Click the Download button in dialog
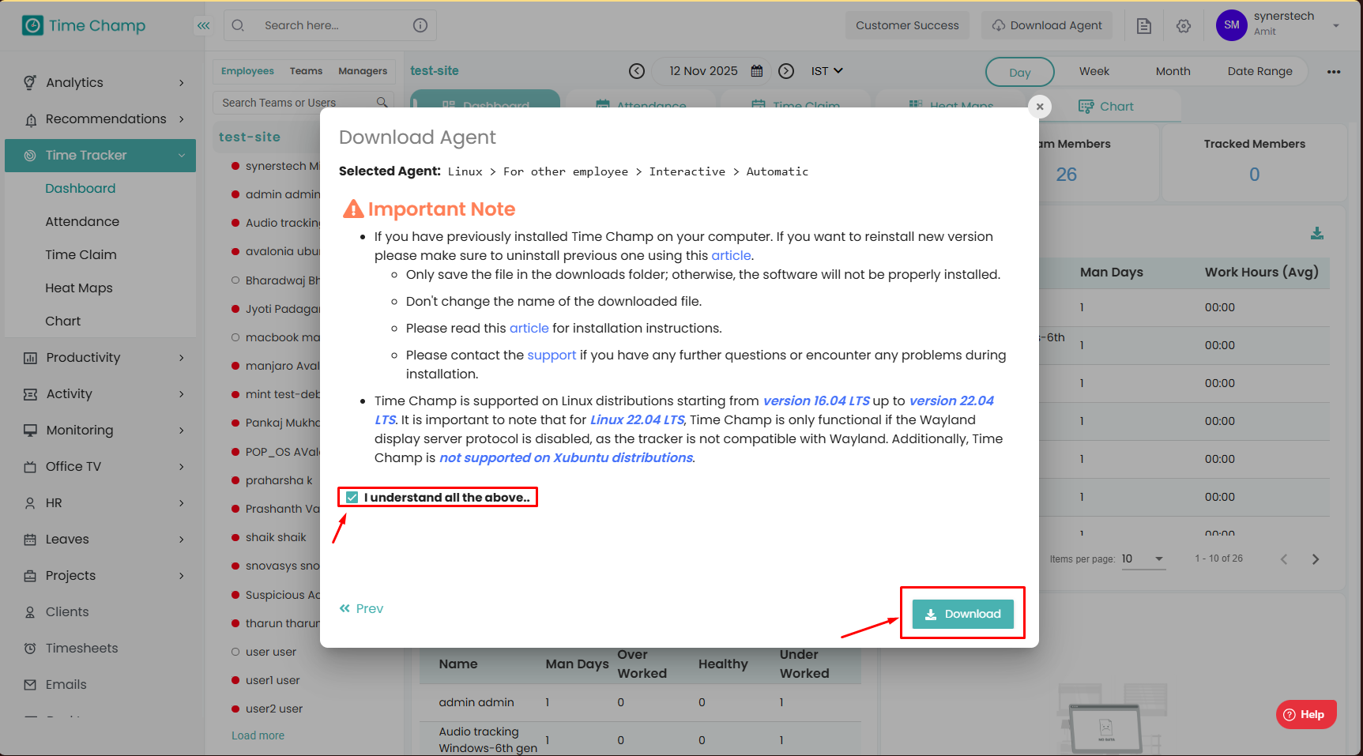The width and height of the screenshot is (1363, 756). point(963,615)
